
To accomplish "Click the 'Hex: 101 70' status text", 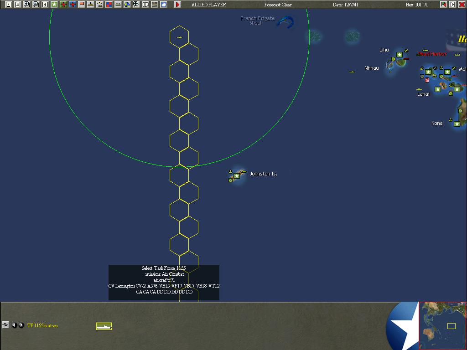I will [417, 5].
